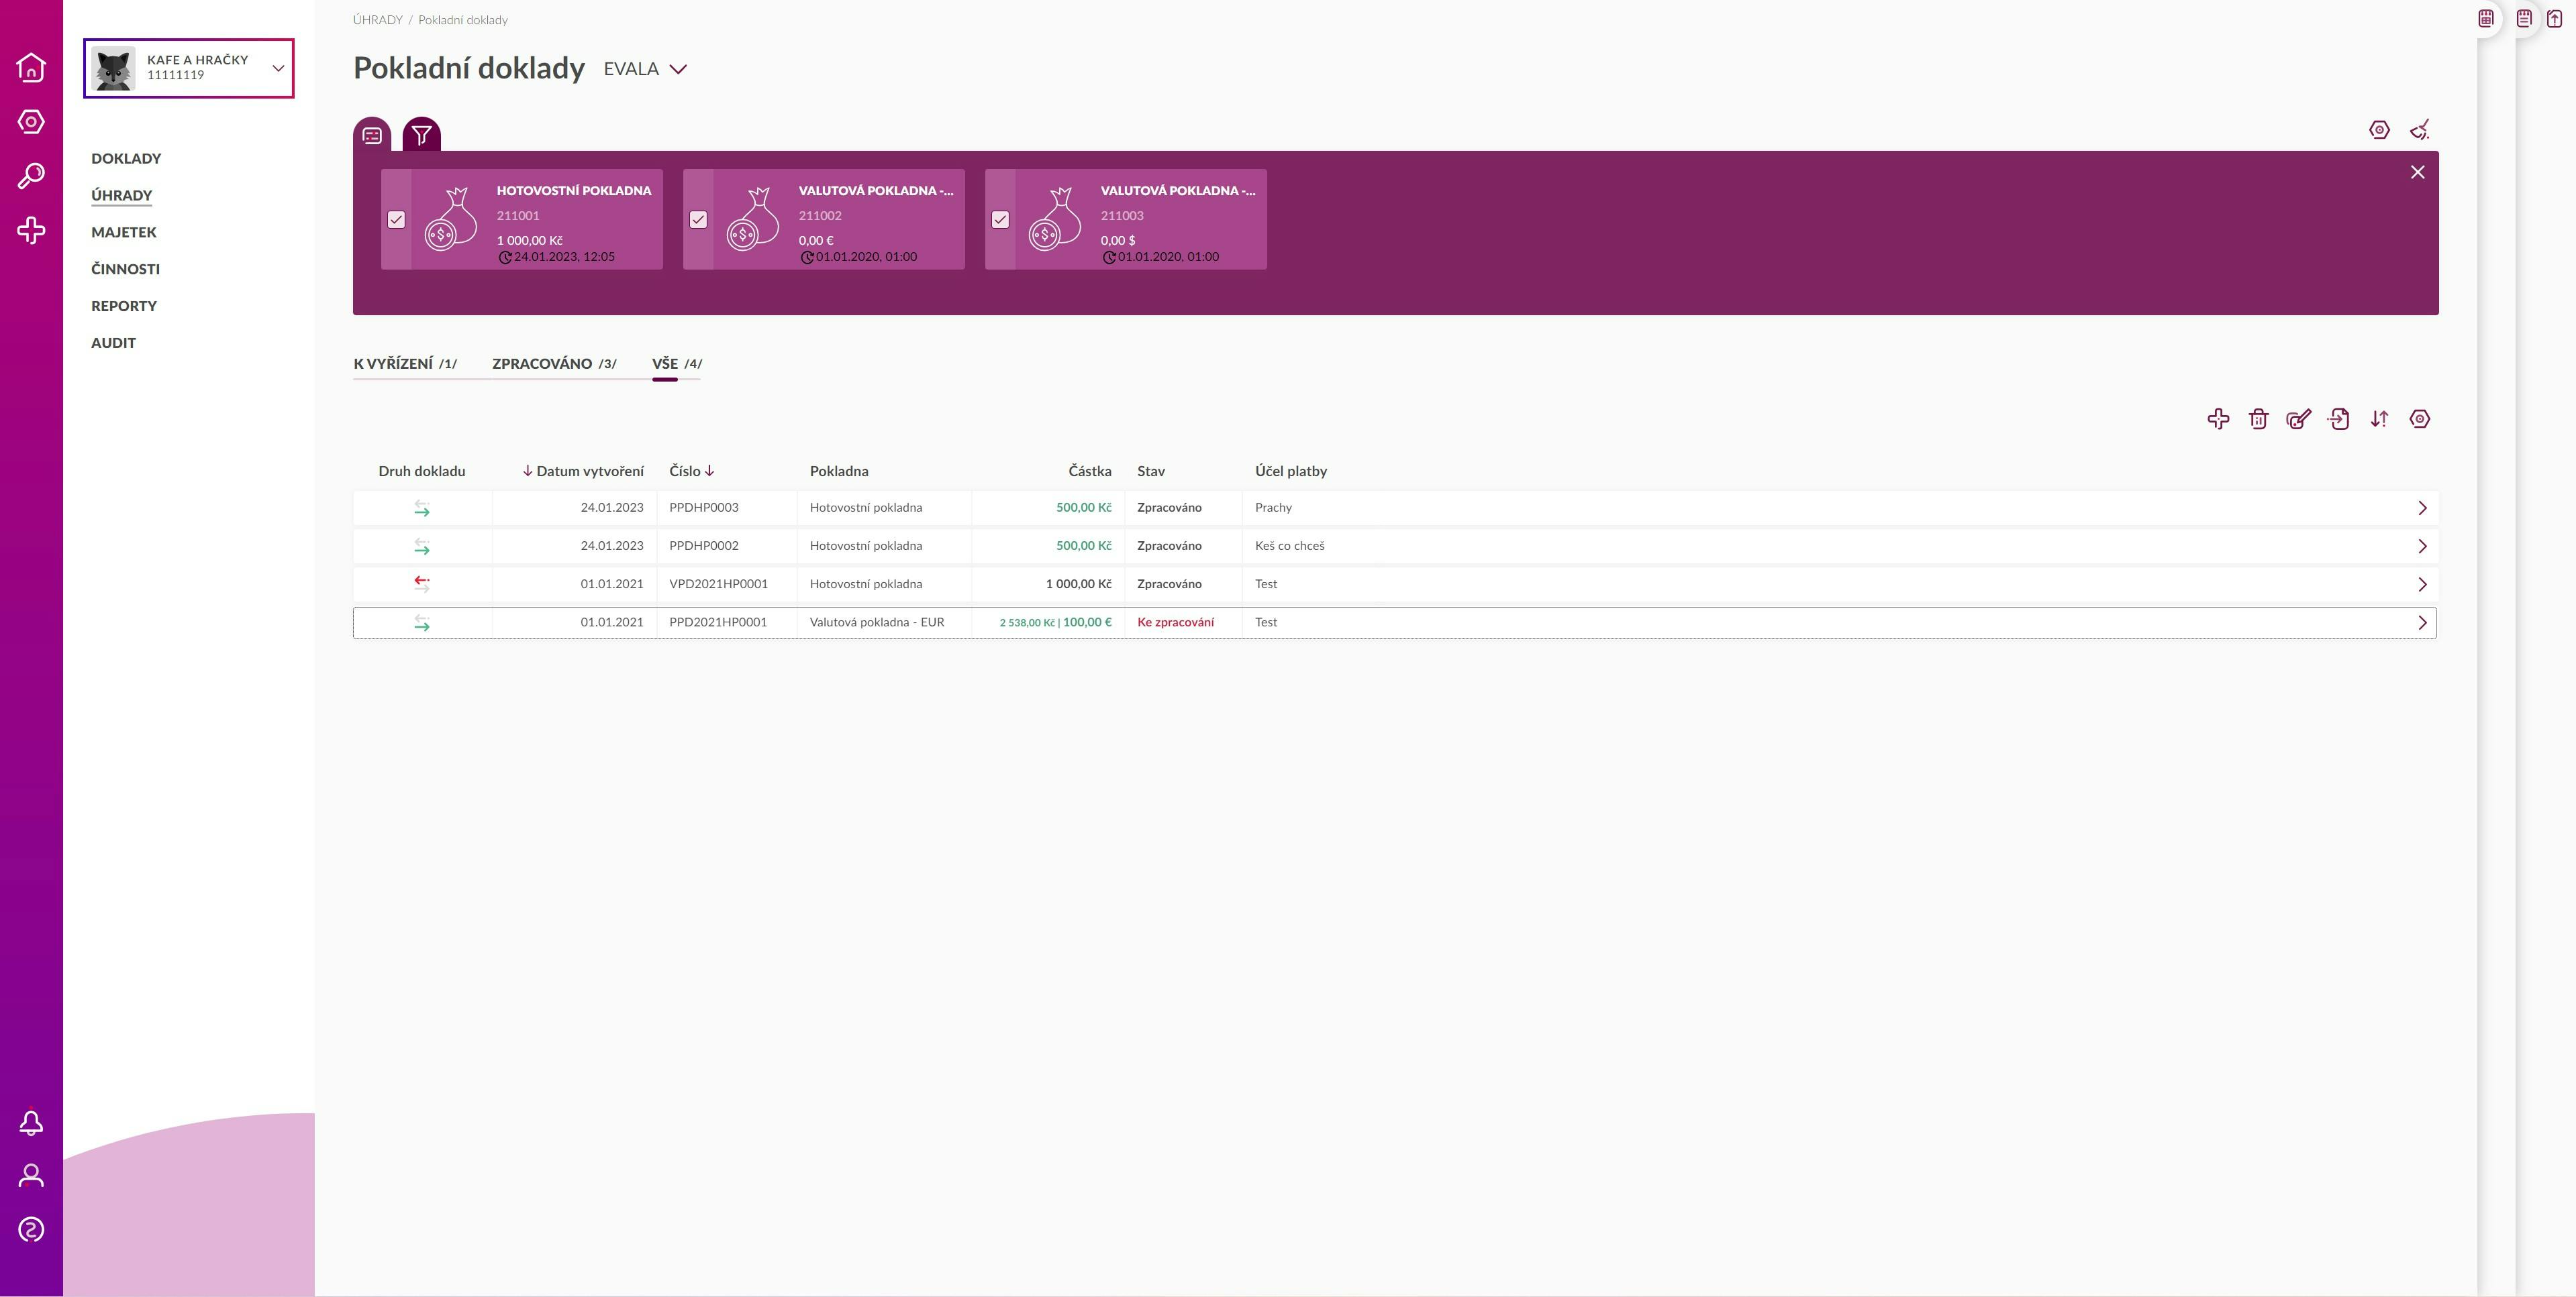Click Stav column header

(x=1150, y=471)
